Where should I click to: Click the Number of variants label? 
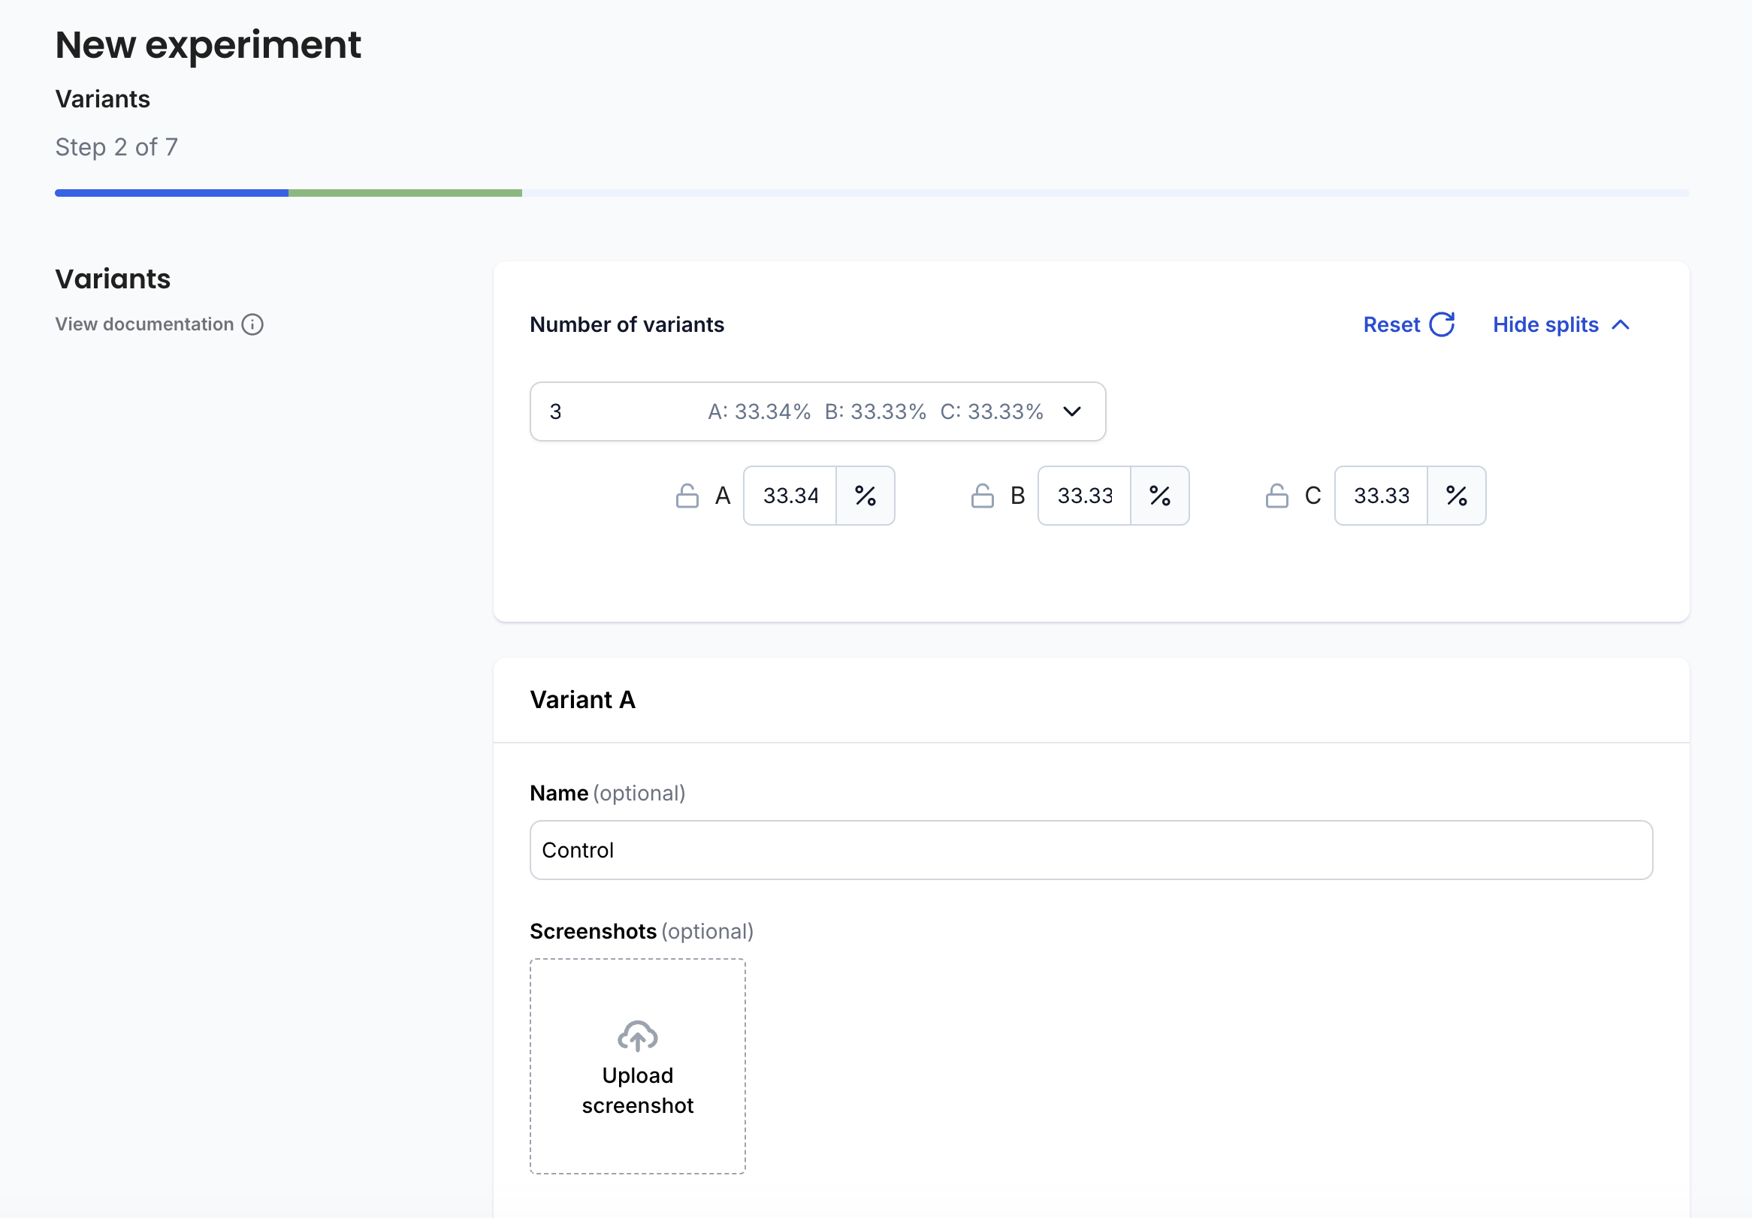[627, 325]
